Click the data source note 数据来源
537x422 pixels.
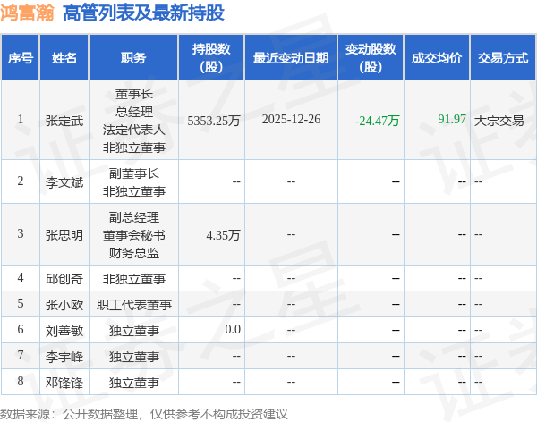point(144,414)
